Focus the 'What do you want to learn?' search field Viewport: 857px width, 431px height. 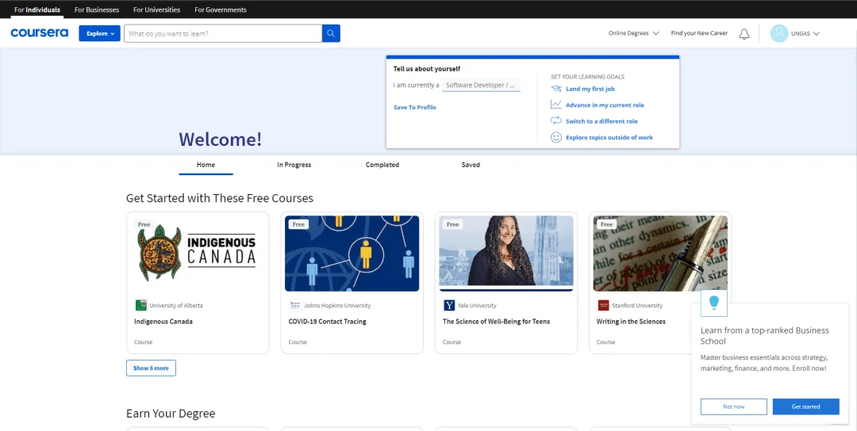pos(223,33)
